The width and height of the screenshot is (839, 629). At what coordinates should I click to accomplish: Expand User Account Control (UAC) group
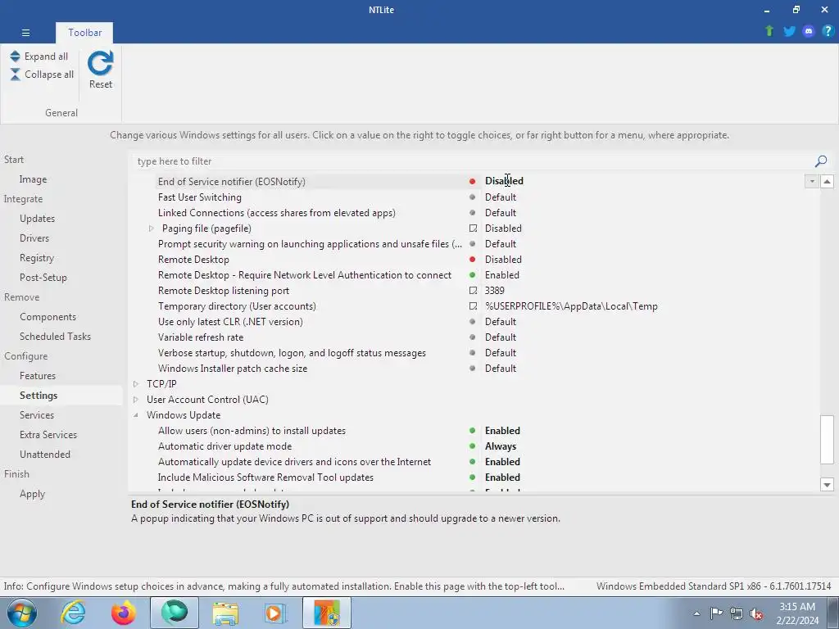click(136, 400)
